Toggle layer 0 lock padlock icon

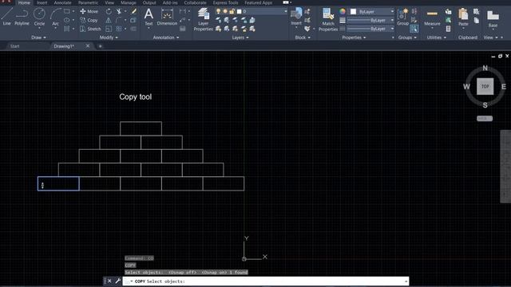coord(232,11)
